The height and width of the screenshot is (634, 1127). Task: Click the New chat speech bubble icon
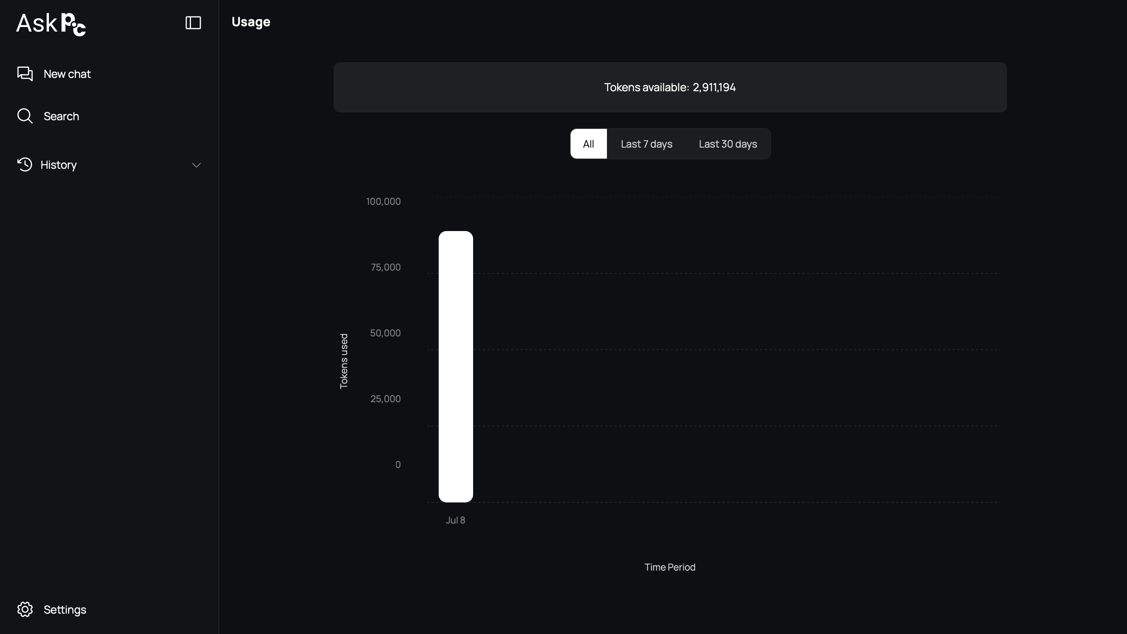(x=25, y=74)
